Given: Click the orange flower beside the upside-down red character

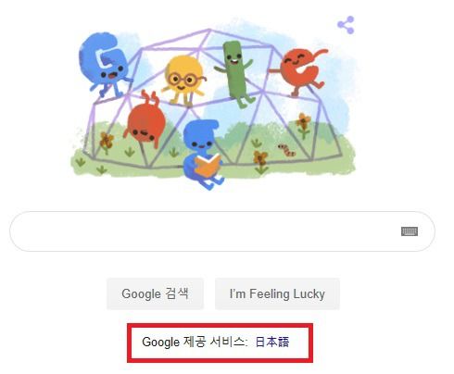Looking at the screenshot, I should (x=107, y=143).
